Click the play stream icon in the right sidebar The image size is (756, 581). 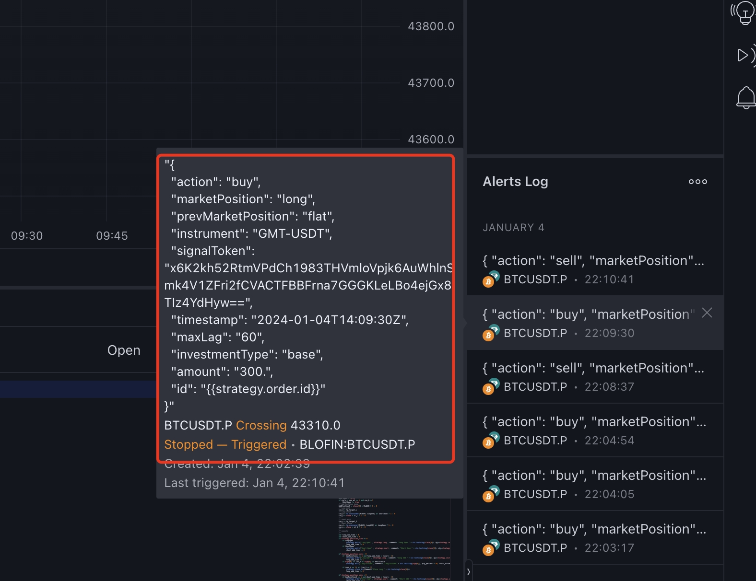tap(745, 56)
